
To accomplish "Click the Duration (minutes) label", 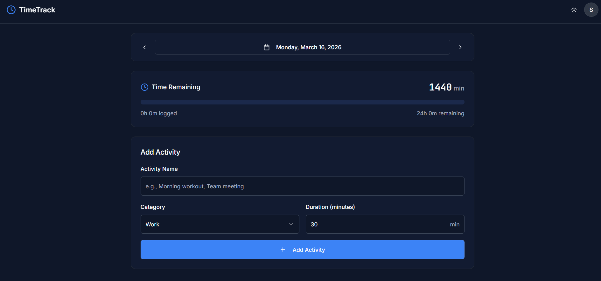I will click(x=330, y=207).
